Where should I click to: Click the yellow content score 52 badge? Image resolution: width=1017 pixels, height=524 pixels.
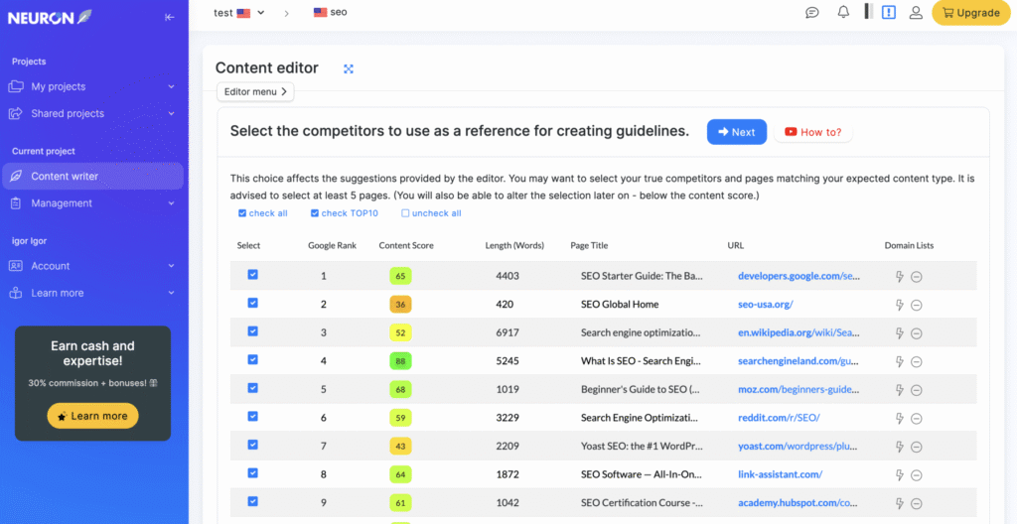(x=401, y=333)
